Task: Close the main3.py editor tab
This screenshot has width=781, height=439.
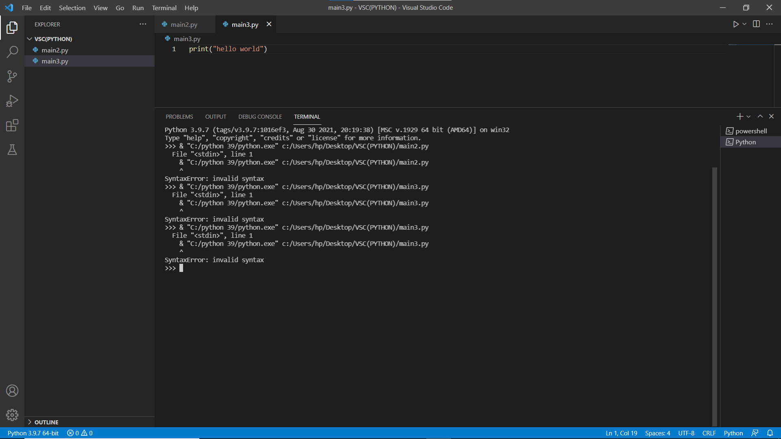Action: (269, 24)
